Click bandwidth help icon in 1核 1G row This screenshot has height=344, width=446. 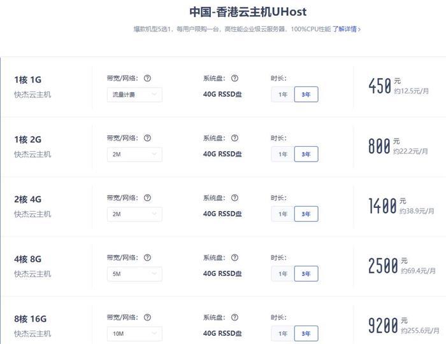point(147,78)
